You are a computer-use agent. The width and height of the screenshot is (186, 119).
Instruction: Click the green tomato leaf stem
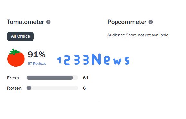click(14, 52)
